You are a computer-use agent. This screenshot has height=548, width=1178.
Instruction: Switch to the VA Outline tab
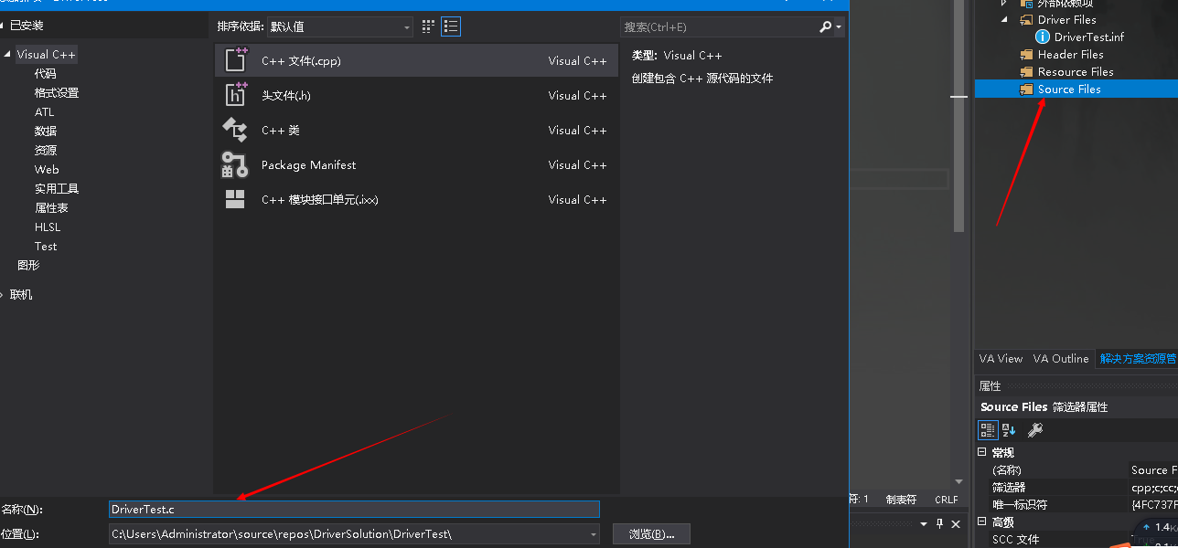click(x=1061, y=359)
